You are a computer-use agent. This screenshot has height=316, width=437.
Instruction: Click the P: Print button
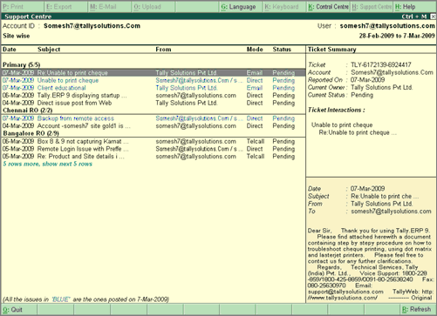(x=23, y=7)
